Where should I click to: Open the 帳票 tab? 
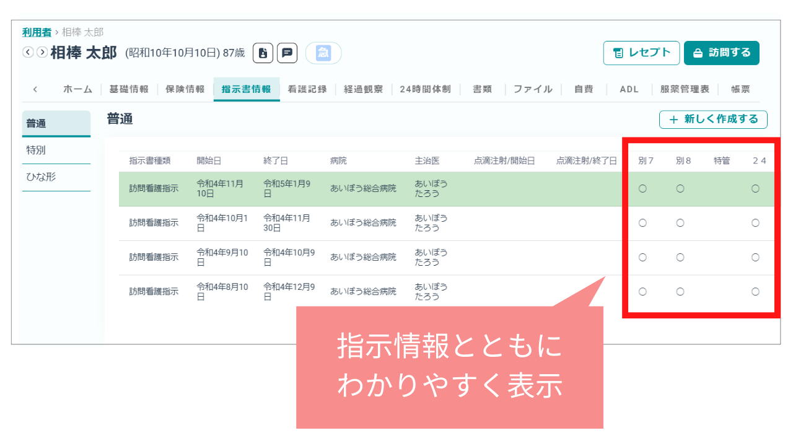click(740, 89)
